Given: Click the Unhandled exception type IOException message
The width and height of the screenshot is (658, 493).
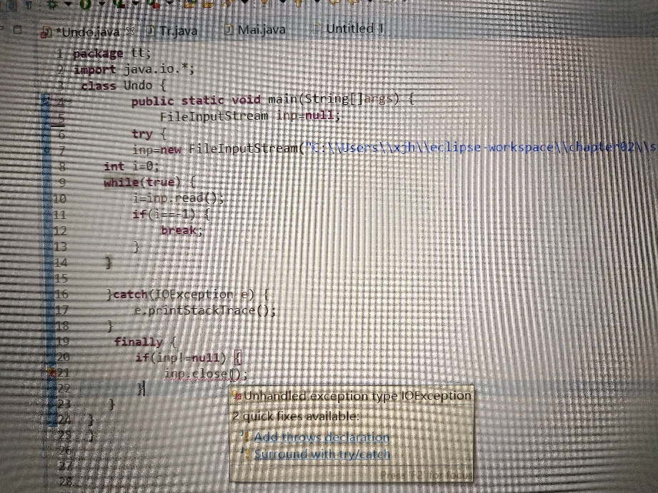Looking at the screenshot, I should click(x=357, y=396).
